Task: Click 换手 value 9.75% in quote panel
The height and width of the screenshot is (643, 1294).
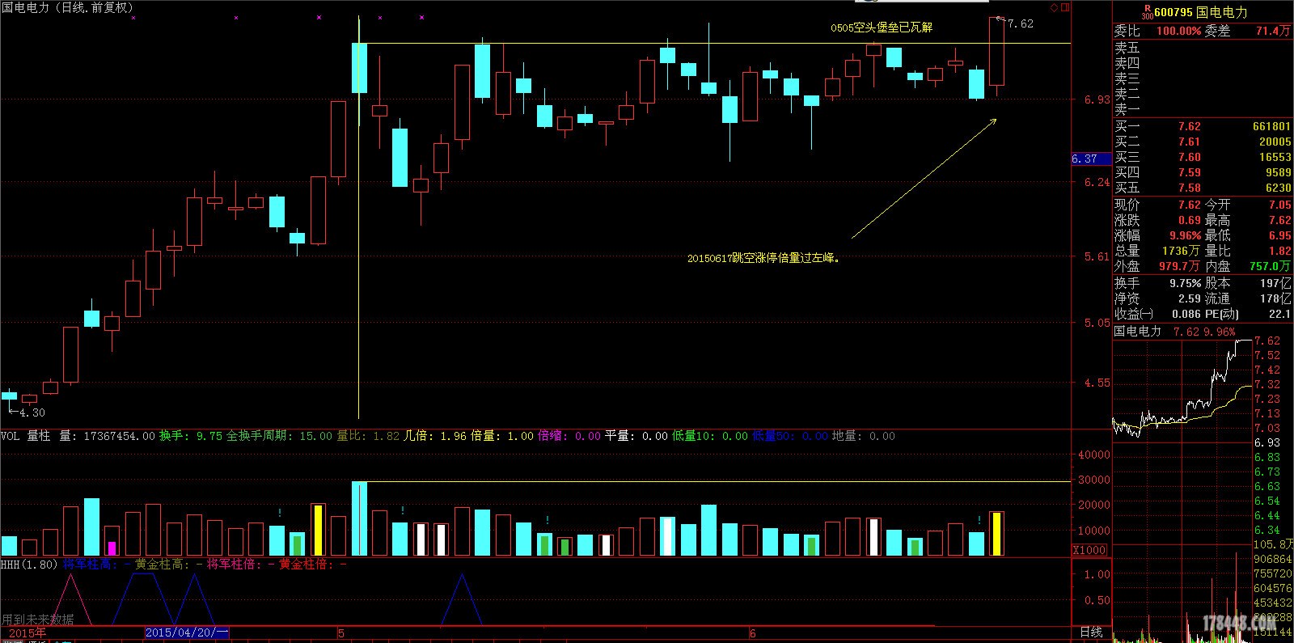Action: 1185,283
